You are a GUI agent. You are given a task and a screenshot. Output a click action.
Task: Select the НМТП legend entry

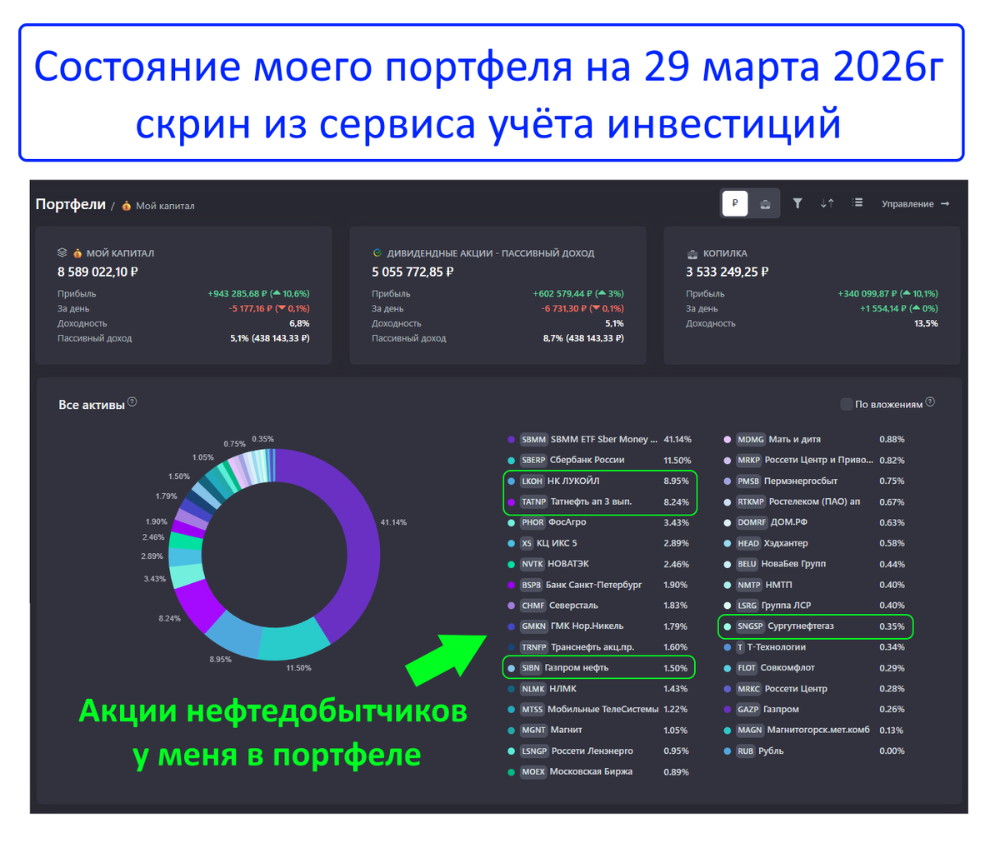click(814, 585)
